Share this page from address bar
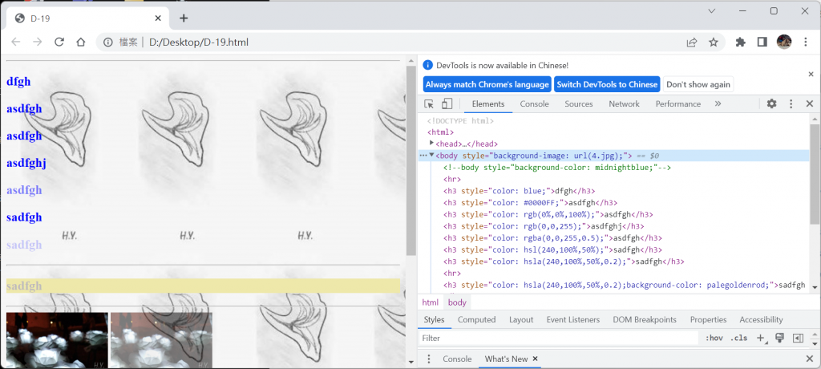The width and height of the screenshot is (821, 369). click(x=692, y=42)
